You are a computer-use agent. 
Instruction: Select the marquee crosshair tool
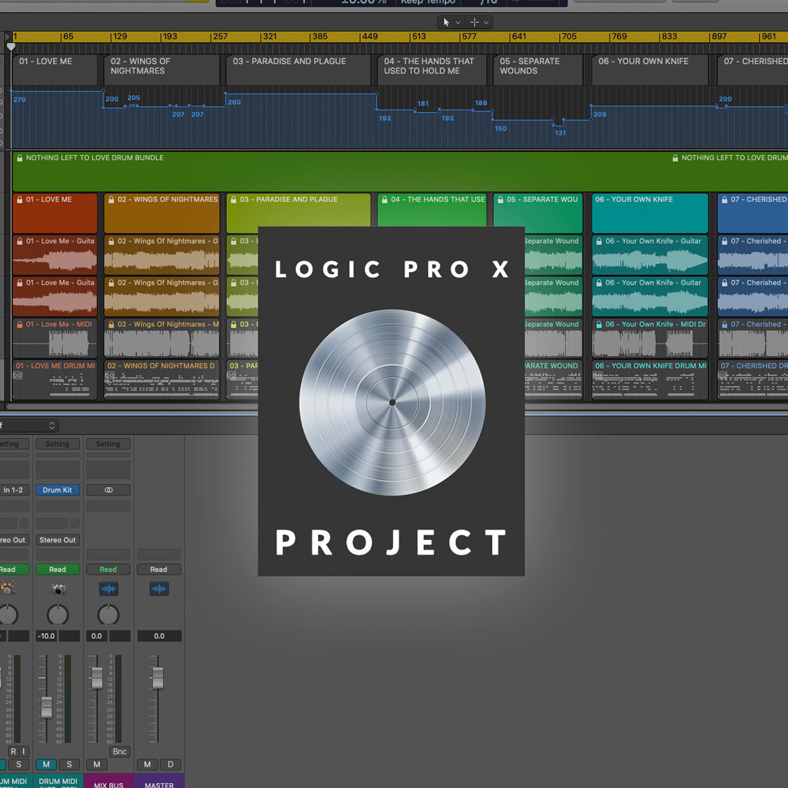[x=475, y=23]
